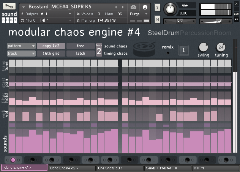Screen dimensions: 240x172
Task: Click the last track selector knob
Action: pyautogui.click(x=226, y=160)
